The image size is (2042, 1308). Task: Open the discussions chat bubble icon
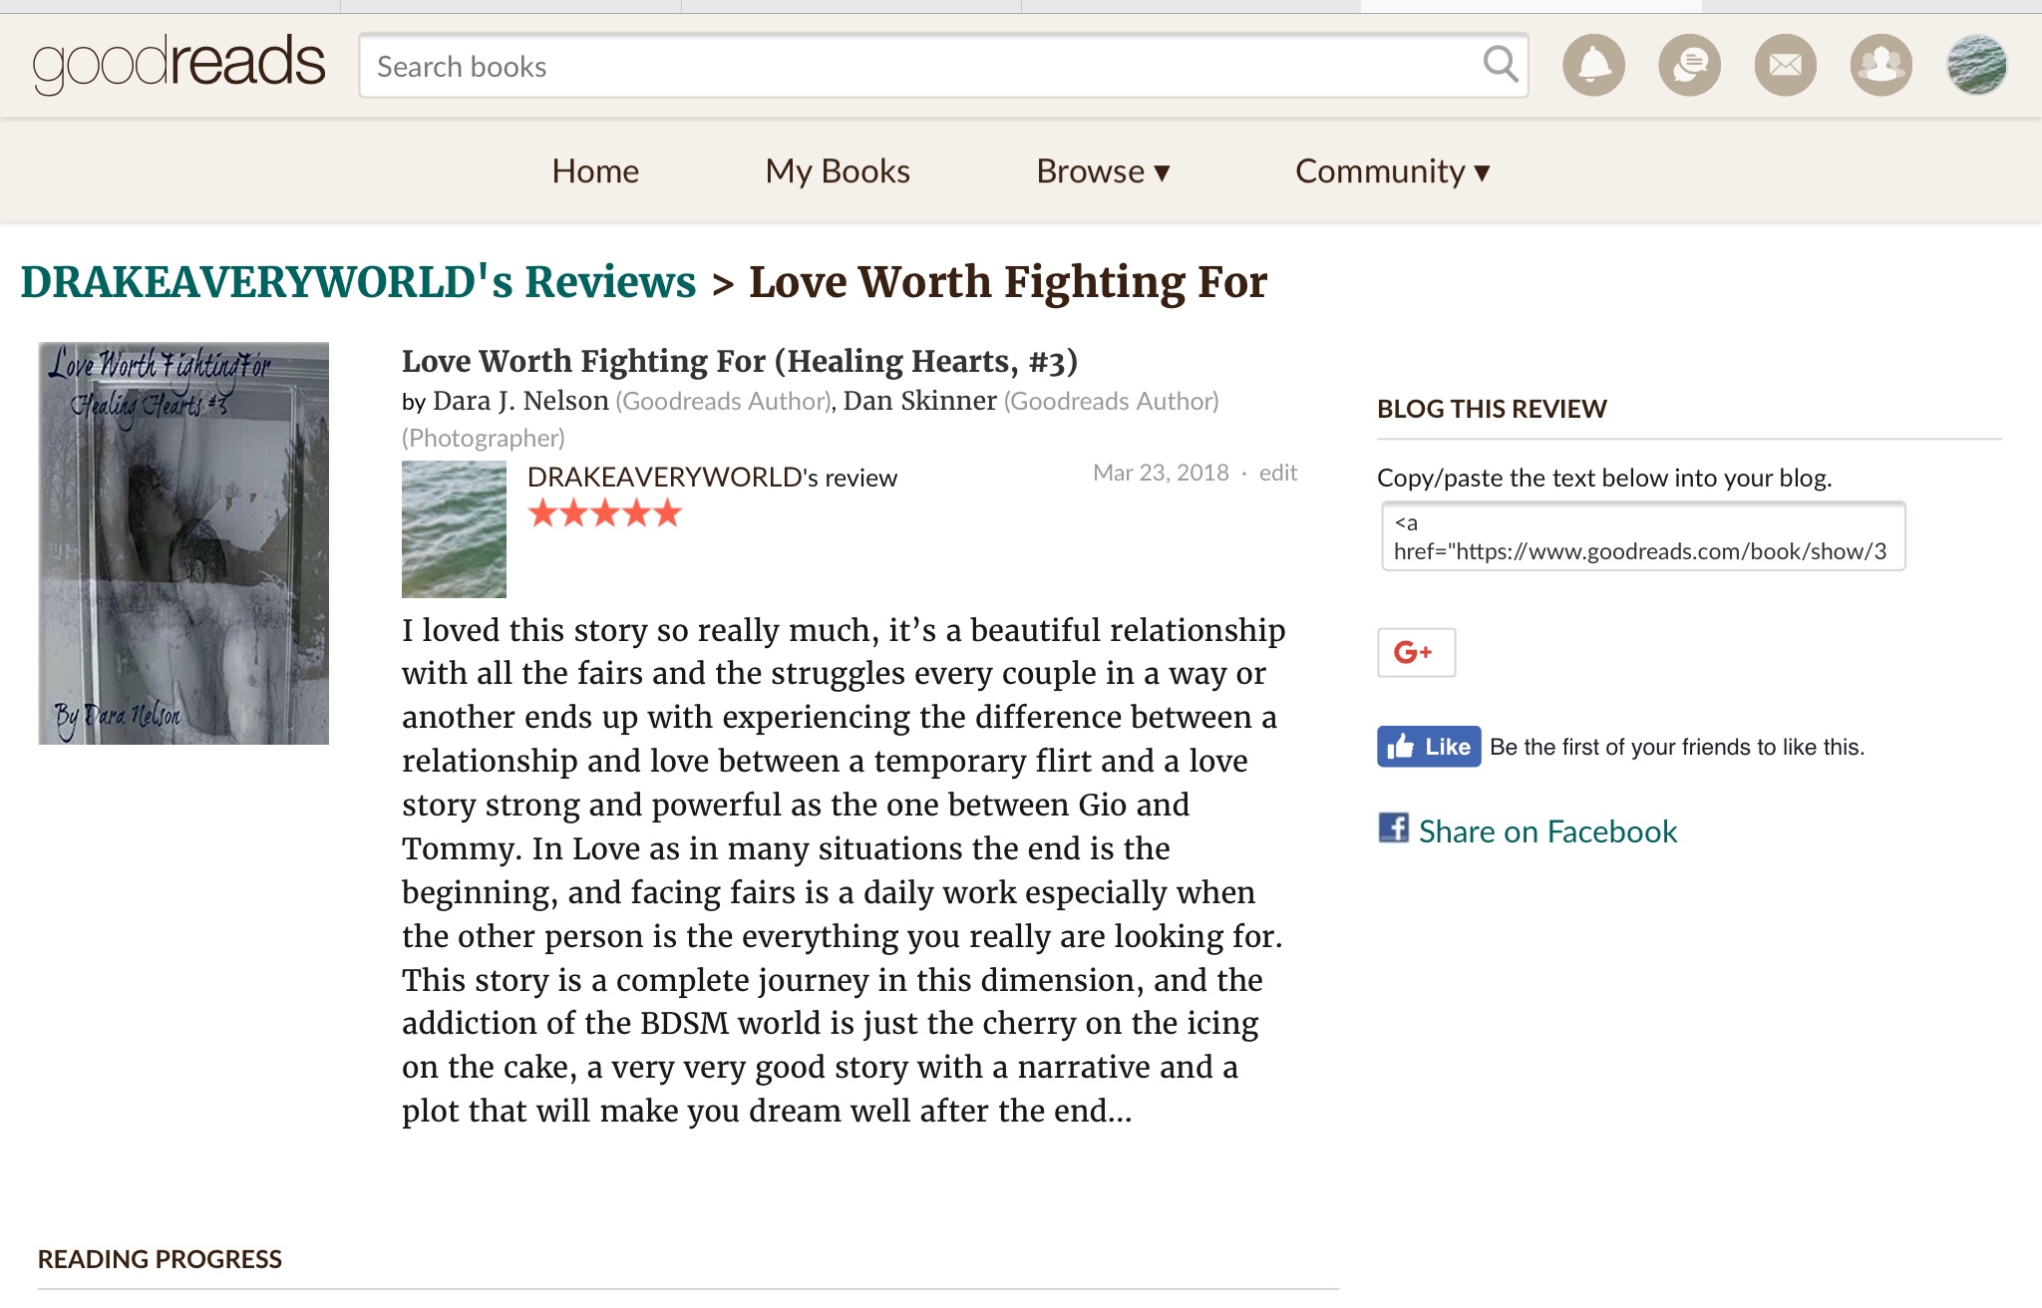[x=1689, y=66]
